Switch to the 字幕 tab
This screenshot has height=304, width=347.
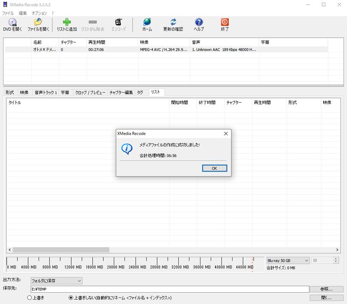(x=65, y=92)
